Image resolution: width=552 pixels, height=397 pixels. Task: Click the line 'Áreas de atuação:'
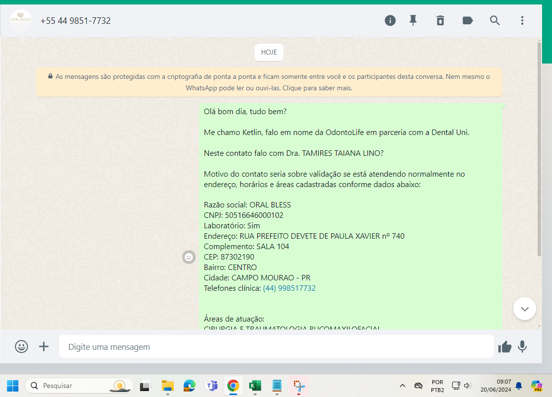pyautogui.click(x=234, y=319)
